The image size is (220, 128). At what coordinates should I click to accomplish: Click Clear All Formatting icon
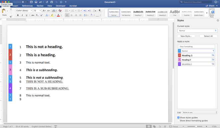(x=60, y=11)
